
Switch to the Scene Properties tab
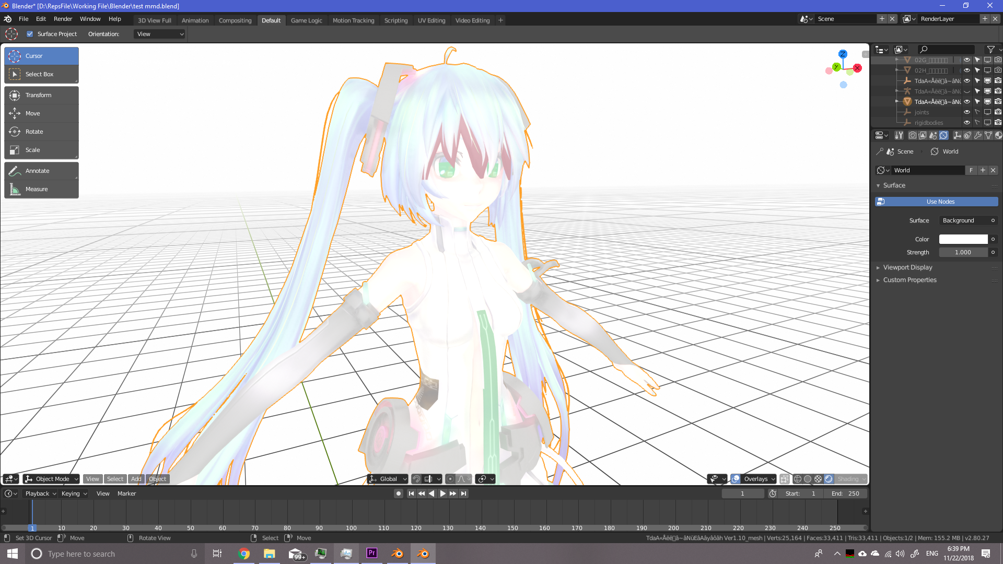(x=933, y=135)
